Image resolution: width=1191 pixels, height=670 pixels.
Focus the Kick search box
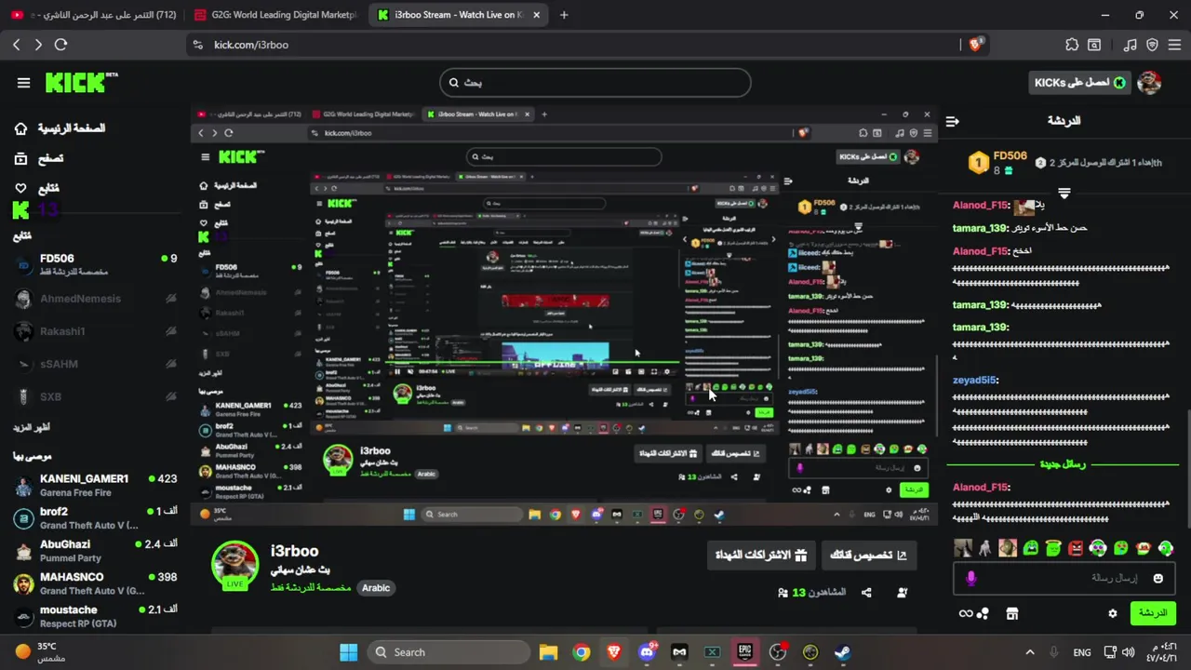[x=595, y=83]
